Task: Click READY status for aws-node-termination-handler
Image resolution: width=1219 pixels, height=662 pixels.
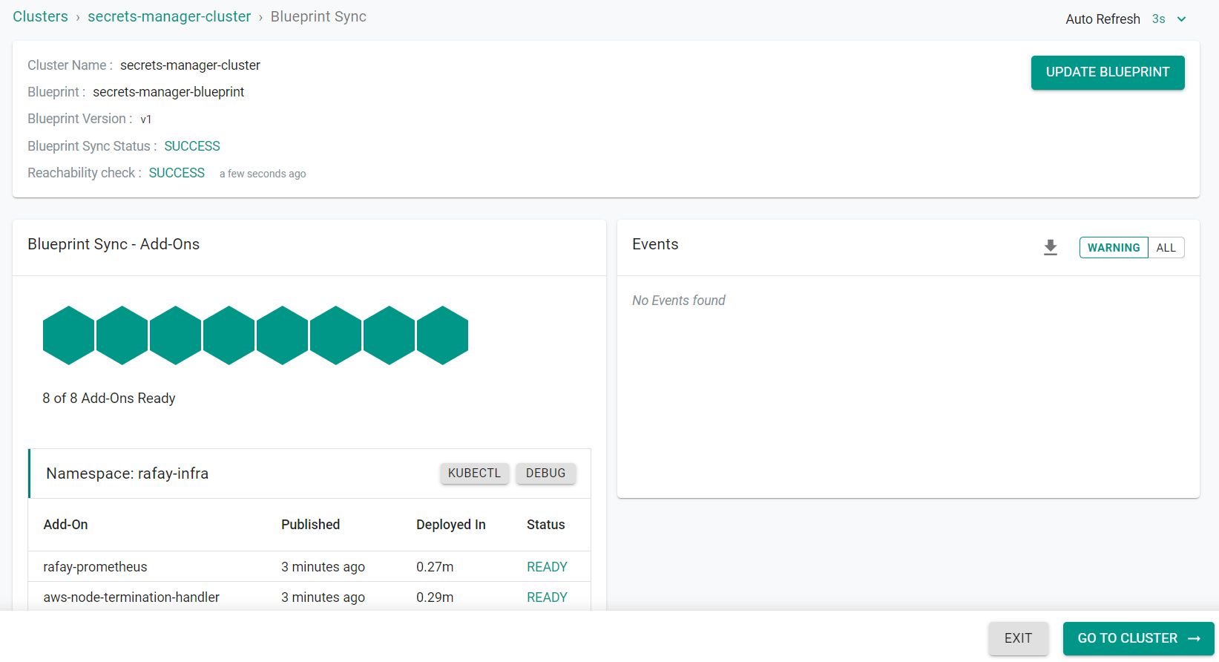Action: point(547,597)
